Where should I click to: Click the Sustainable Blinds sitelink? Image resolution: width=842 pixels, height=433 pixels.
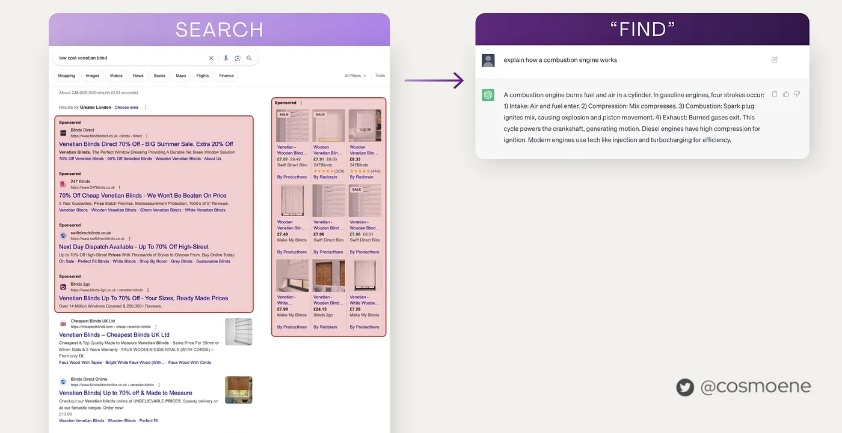(x=213, y=261)
